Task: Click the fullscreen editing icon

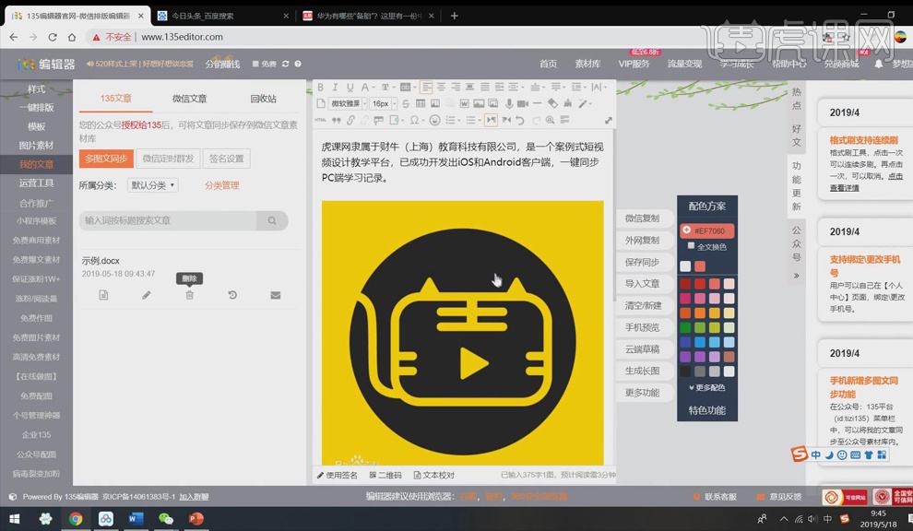Action: pos(609,120)
